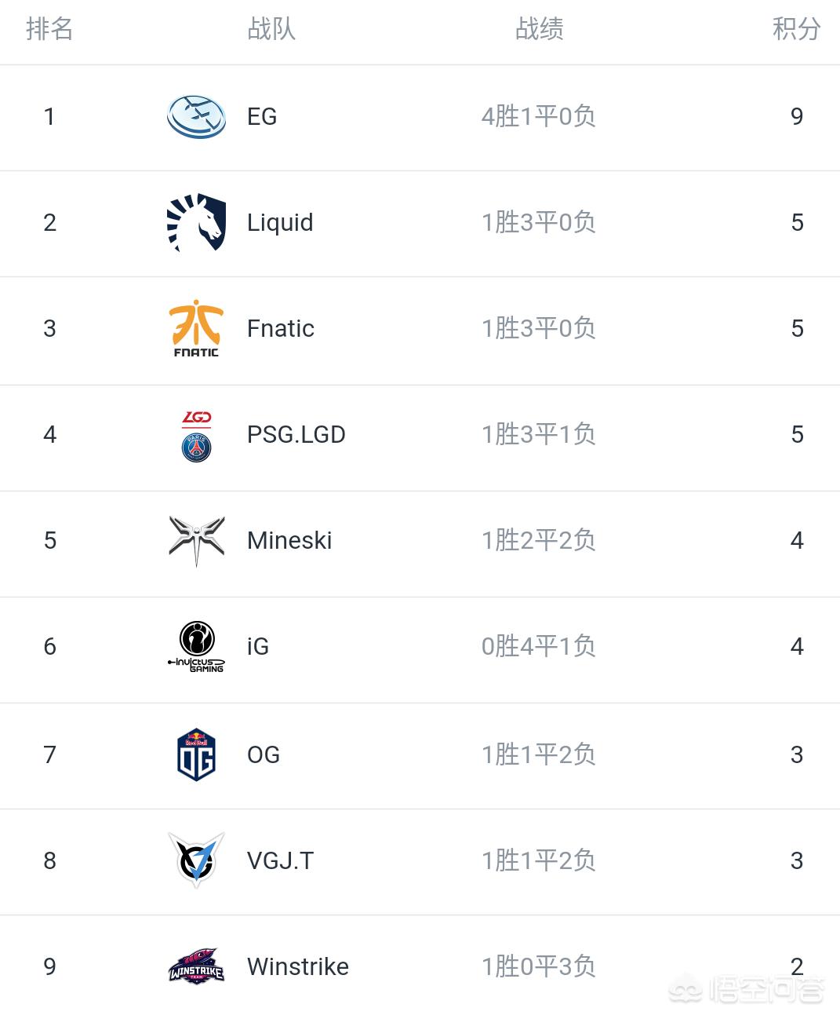
Task: Click the Team Liquid horse logo
Action: tap(196, 222)
